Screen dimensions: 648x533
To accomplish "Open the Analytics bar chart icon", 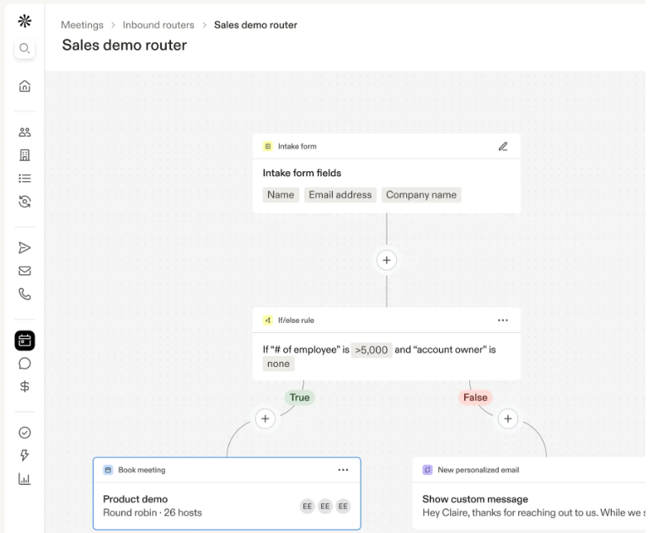I will point(24,479).
